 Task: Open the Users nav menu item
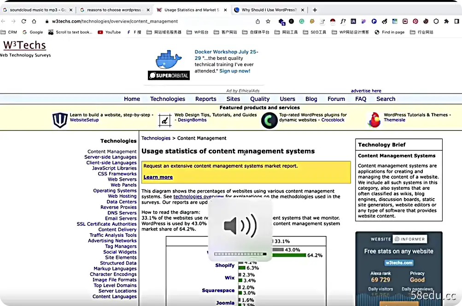(287, 99)
